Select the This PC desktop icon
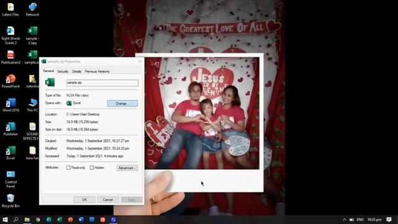 [32, 105]
